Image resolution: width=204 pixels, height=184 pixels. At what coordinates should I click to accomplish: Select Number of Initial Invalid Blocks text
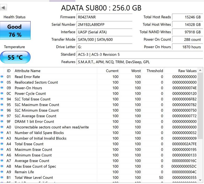click(41, 139)
